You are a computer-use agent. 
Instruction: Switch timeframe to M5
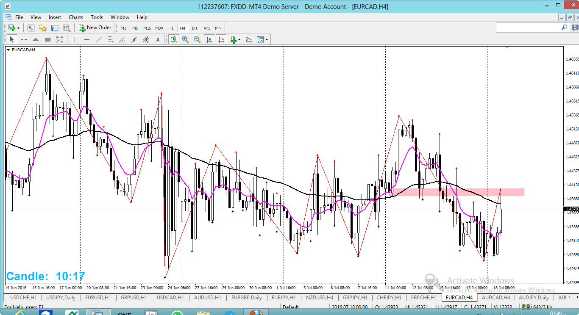tap(135, 28)
